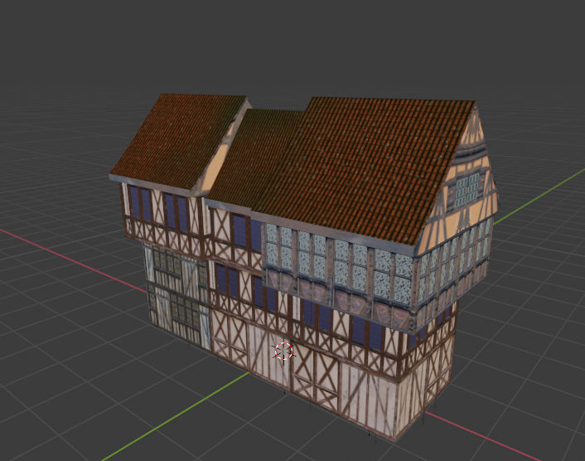This screenshot has width=585, height=461.
Task: Click the blue windows on the left upper wing
Action: point(159,210)
